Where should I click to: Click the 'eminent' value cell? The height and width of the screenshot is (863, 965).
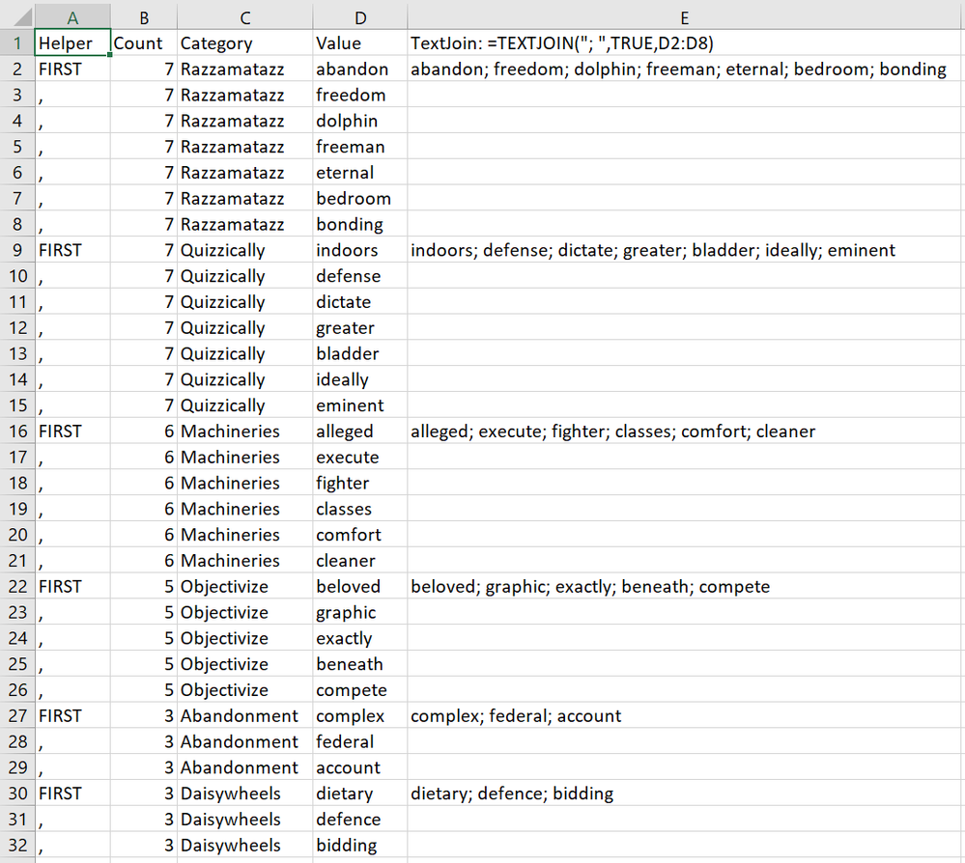point(360,405)
